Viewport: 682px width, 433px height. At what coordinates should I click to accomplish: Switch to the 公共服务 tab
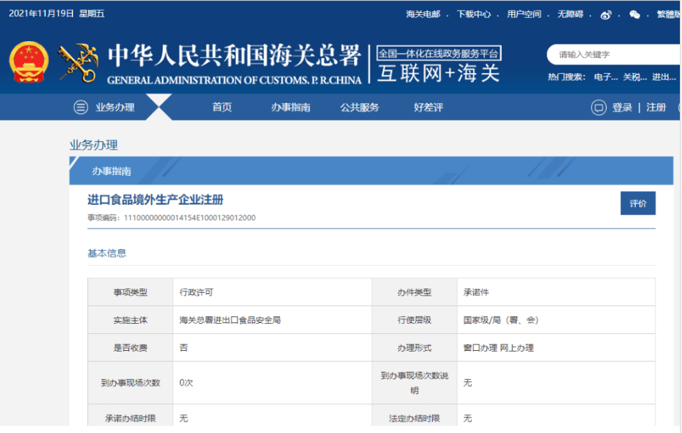359,107
